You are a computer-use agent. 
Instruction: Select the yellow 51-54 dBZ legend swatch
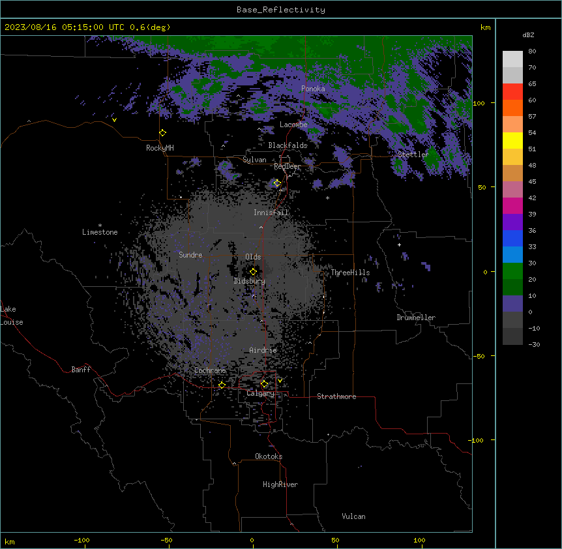[x=512, y=140]
